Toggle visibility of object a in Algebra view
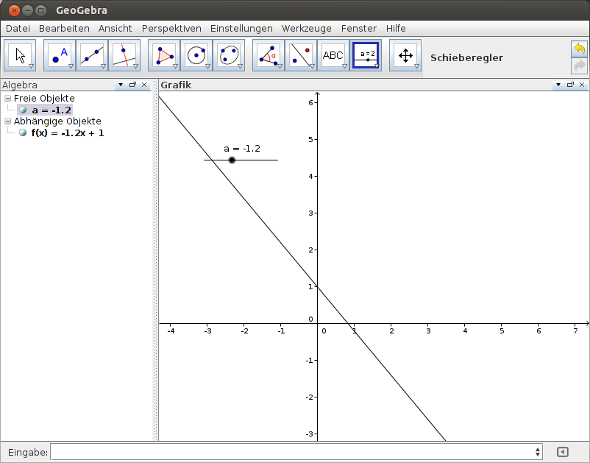This screenshot has height=463, width=590. (22, 110)
